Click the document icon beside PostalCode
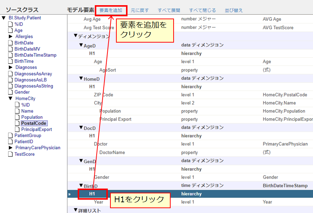 tap(17, 123)
